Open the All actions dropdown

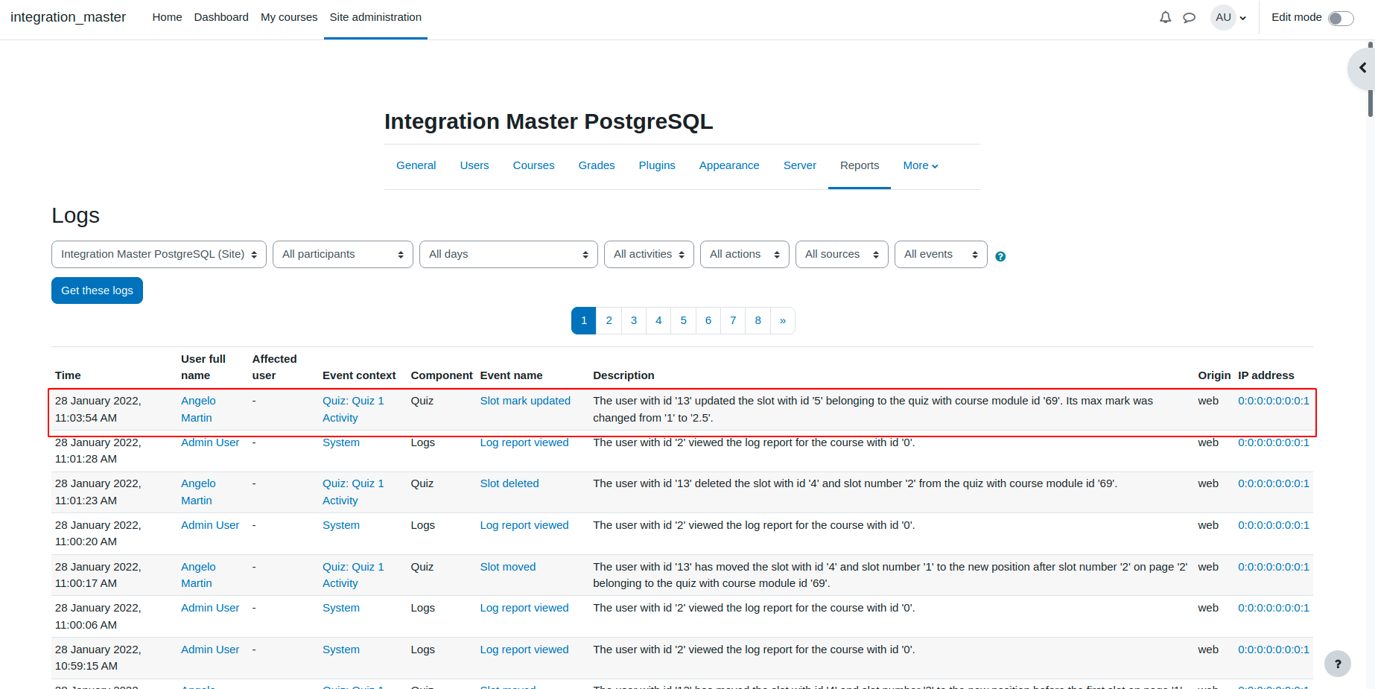744,254
